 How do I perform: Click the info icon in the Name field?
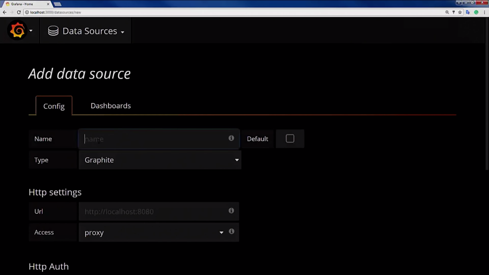pyautogui.click(x=231, y=138)
